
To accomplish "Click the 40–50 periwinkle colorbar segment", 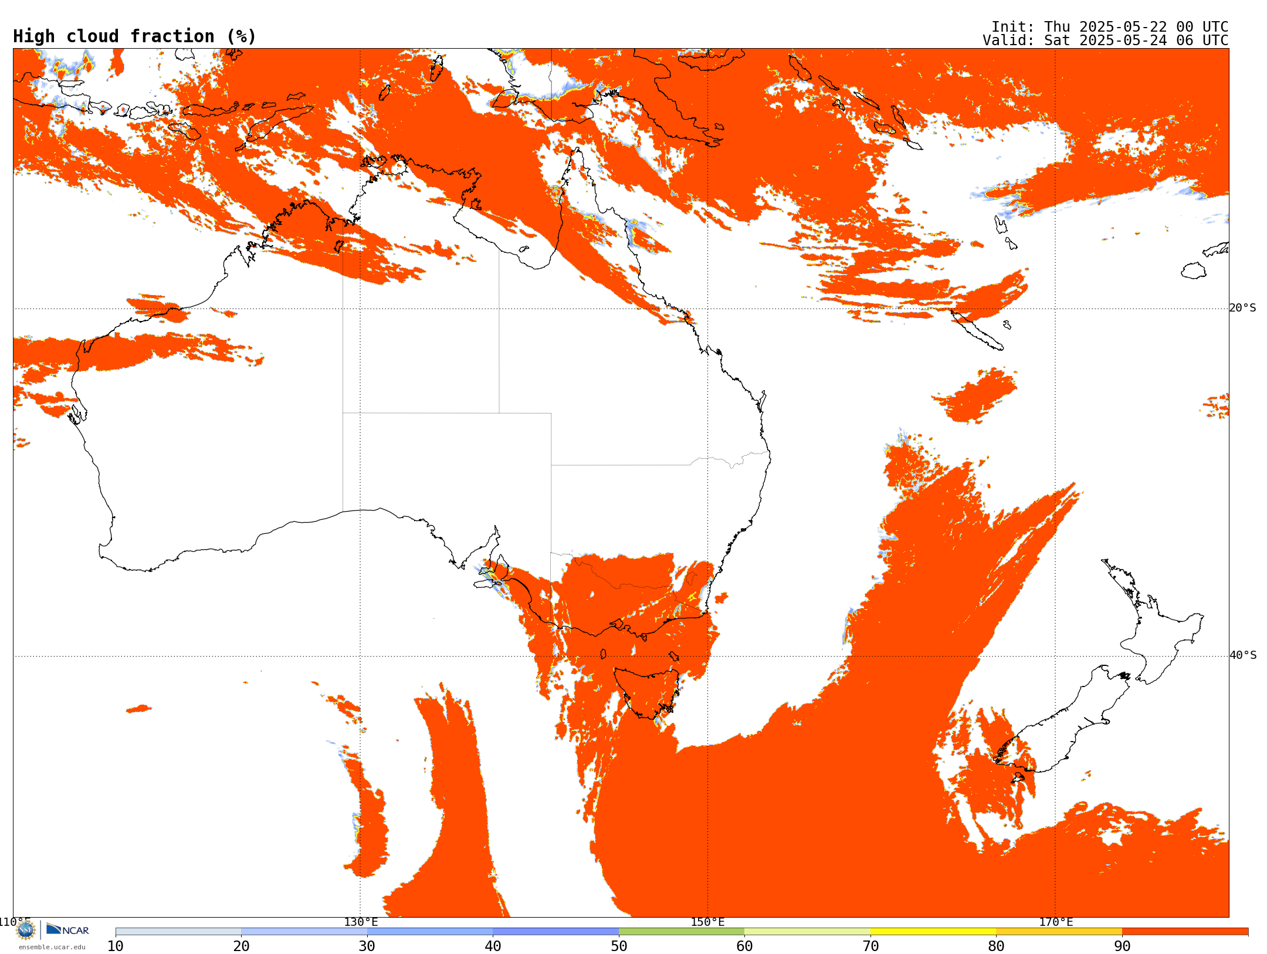I will (555, 932).
